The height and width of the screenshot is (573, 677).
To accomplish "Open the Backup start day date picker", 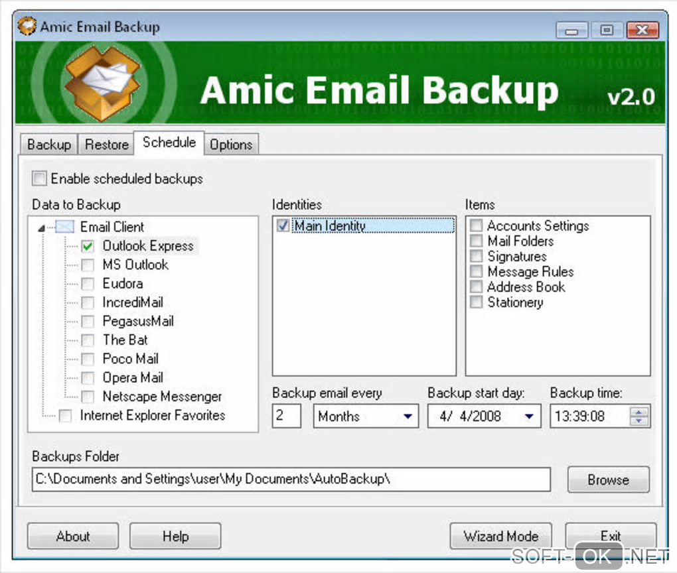I will (529, 416).
